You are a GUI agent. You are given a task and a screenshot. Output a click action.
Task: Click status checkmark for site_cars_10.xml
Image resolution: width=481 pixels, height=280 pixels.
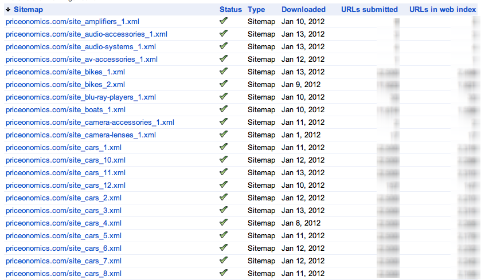[224, 159]
